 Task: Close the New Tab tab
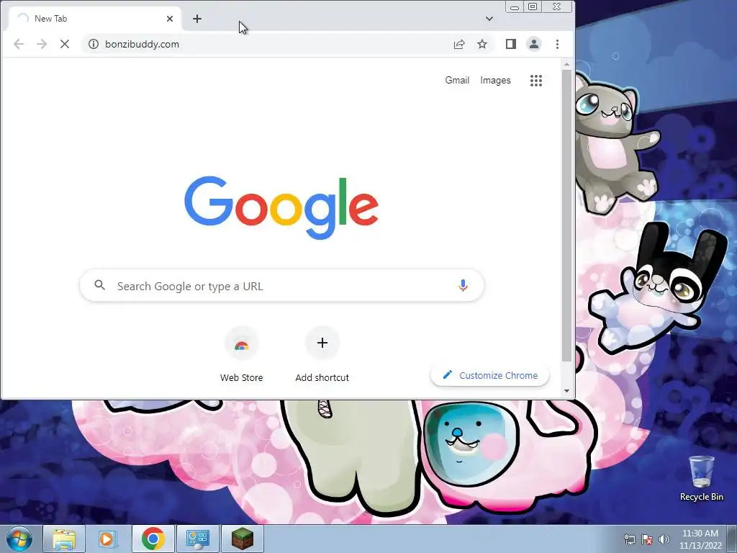click(170, 19)
